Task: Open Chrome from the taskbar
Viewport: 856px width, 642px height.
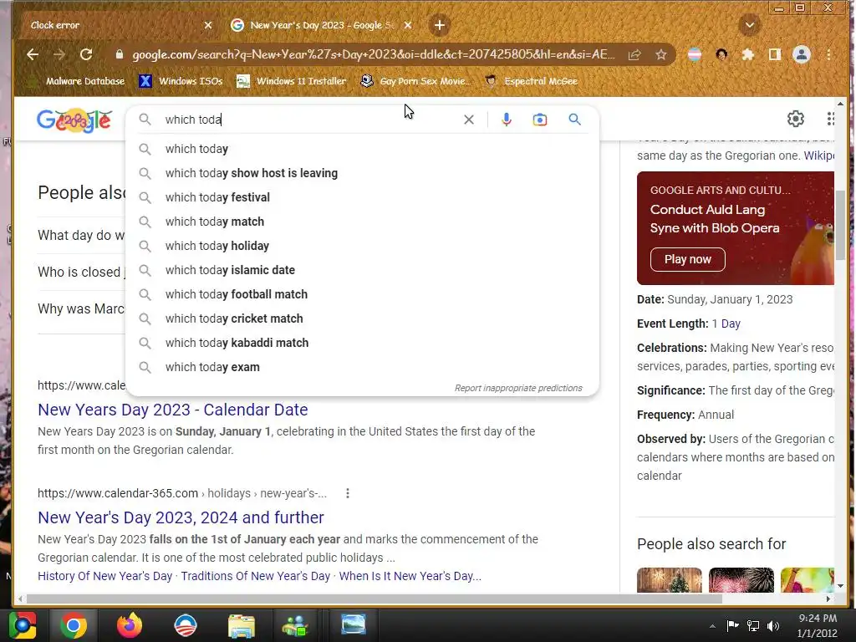Action: 74,625
